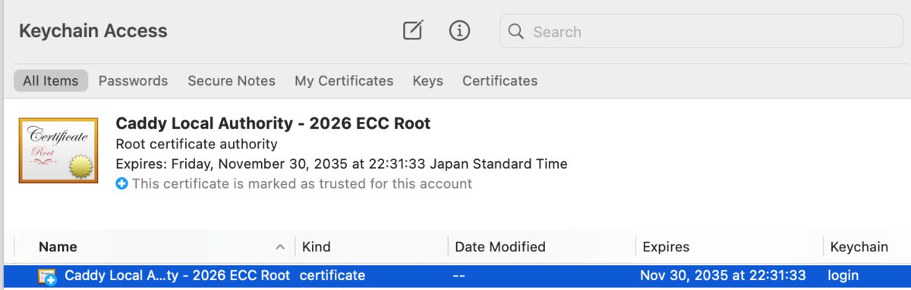Click the blue plus trusted badge icon

[x=121, y=184]
